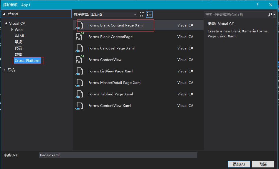279x169 pixels.
Task: Click the Forms Tabbed Page Xaml icon
Action: [80, 94]
